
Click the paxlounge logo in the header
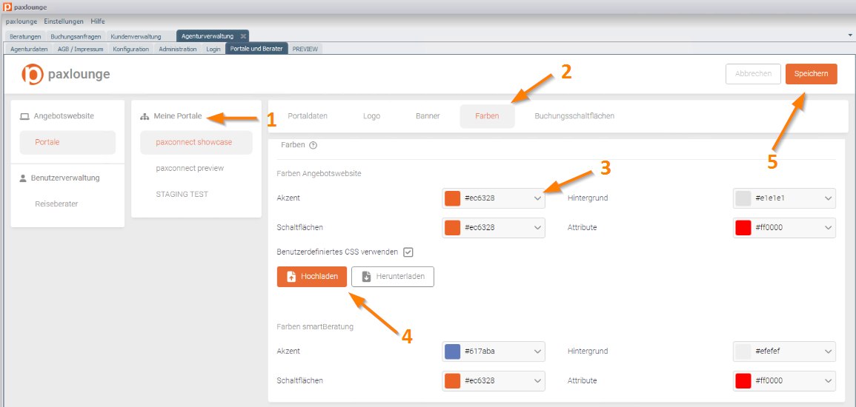coord(65,74)
